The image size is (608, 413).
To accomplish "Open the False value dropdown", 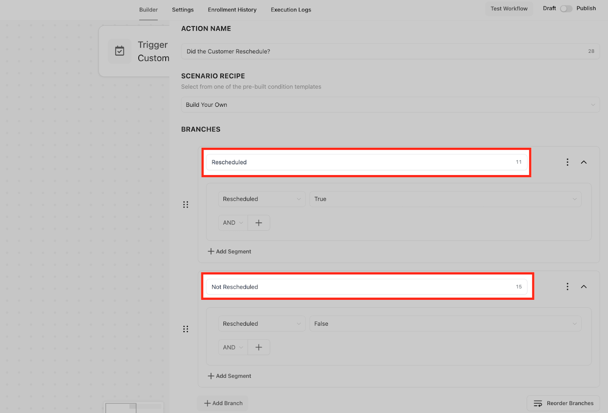I will pyautogui.click(x=445, y=324).
